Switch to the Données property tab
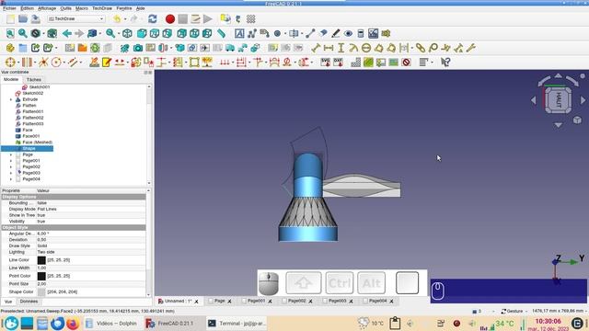589x331 pixels. point(29,302)
